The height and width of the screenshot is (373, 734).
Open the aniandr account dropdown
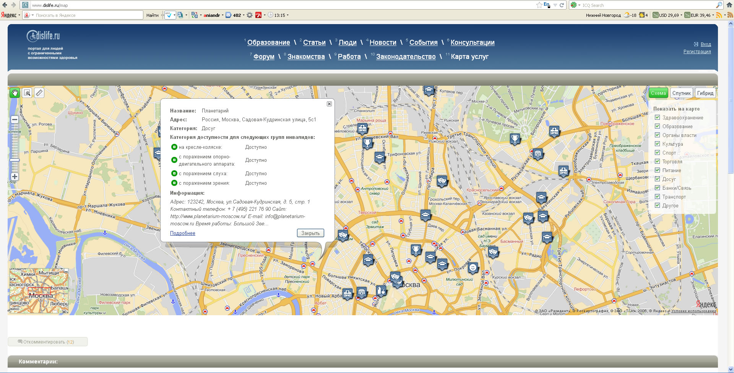222,15
